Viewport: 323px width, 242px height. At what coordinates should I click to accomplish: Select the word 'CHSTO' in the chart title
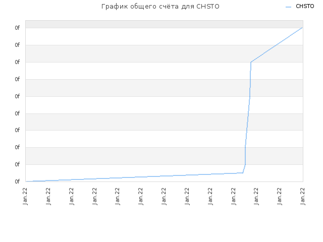(x=208, y=7)
